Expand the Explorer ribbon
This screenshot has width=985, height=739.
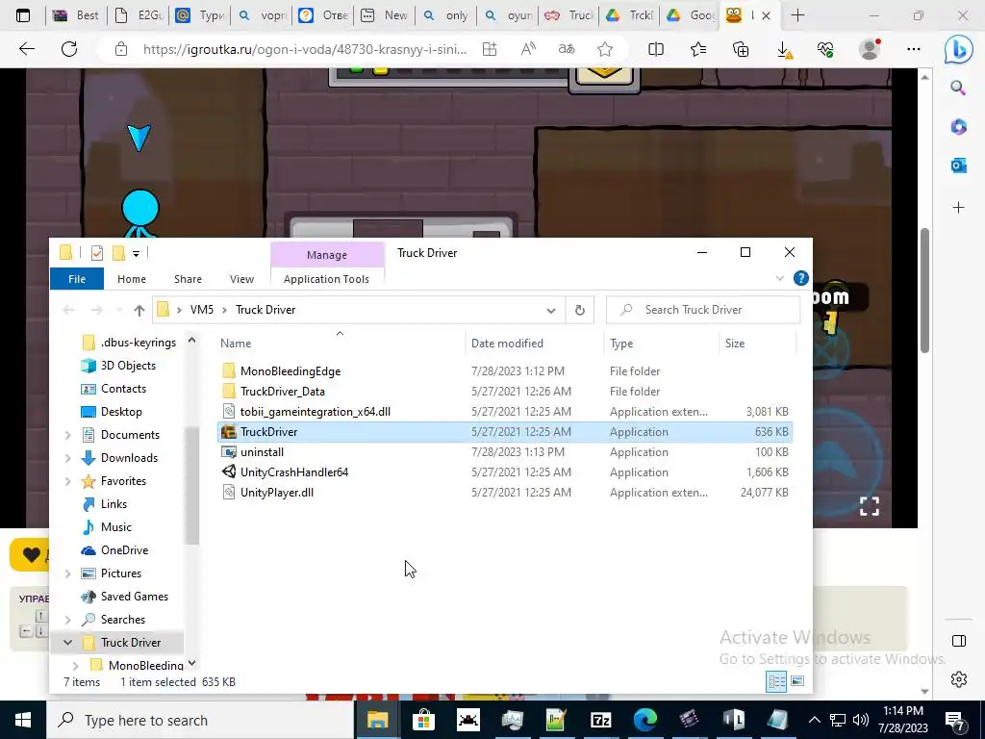[x=779, y=278]
